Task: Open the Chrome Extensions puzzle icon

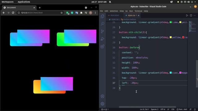Action: (81, 13)
